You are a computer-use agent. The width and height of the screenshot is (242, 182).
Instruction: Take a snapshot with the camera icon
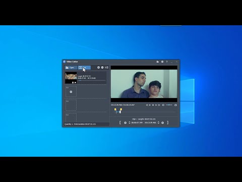click(175, 105)
